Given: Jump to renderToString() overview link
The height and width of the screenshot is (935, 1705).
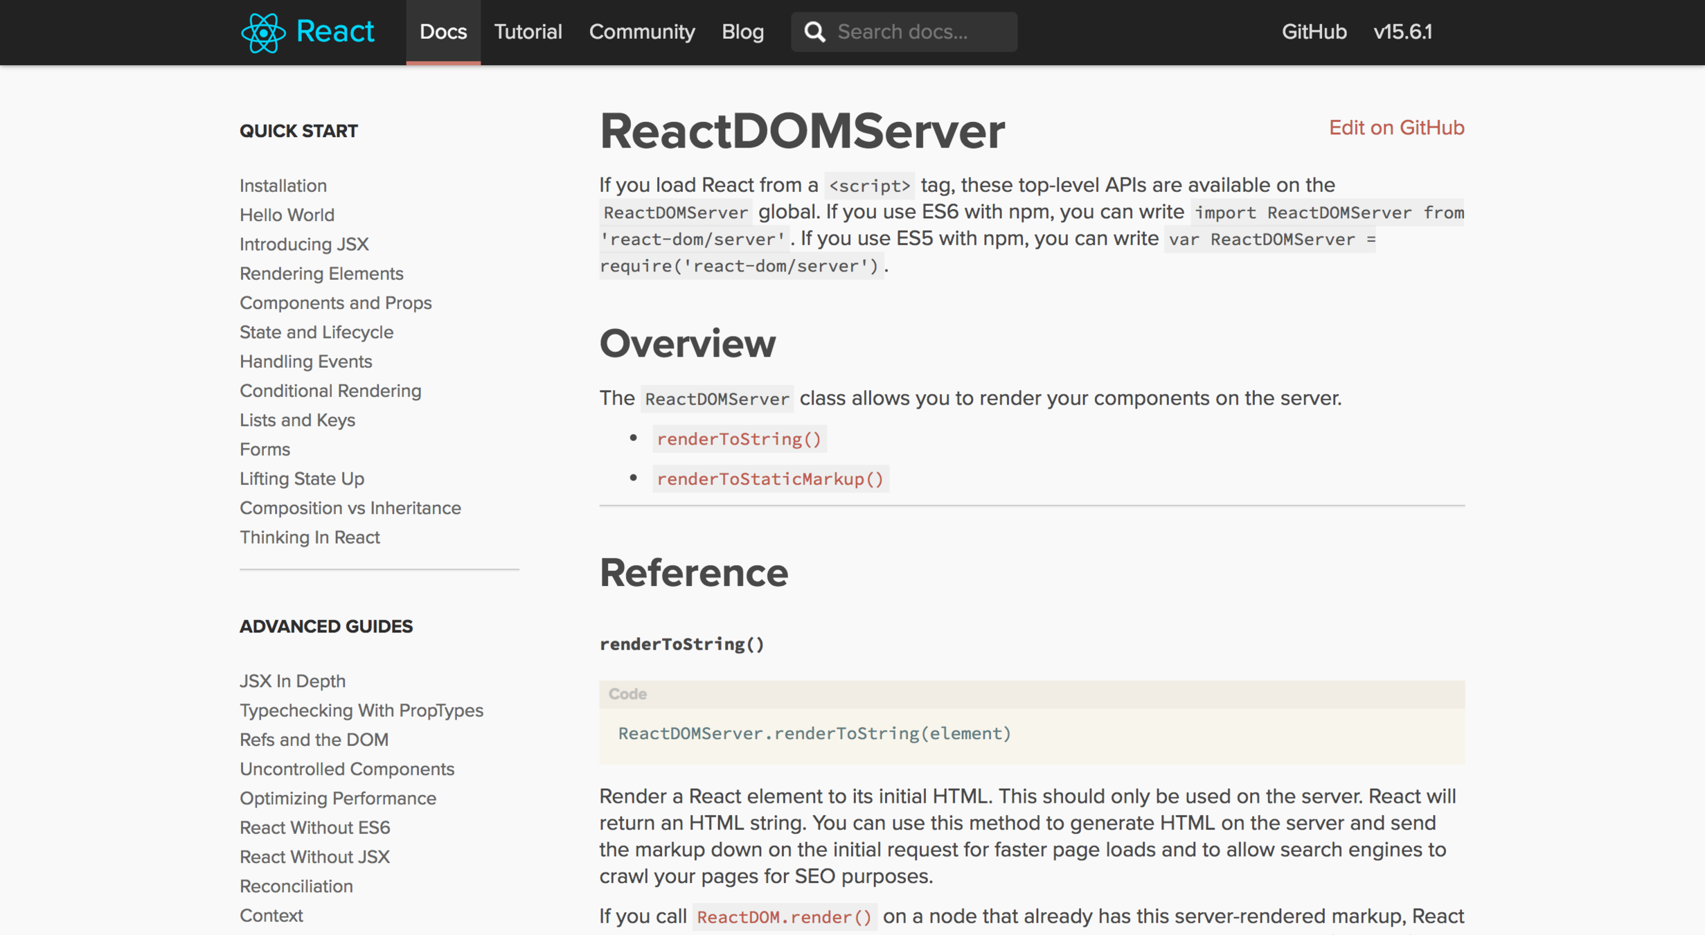Looking at the screenshot, I should 739,439.
